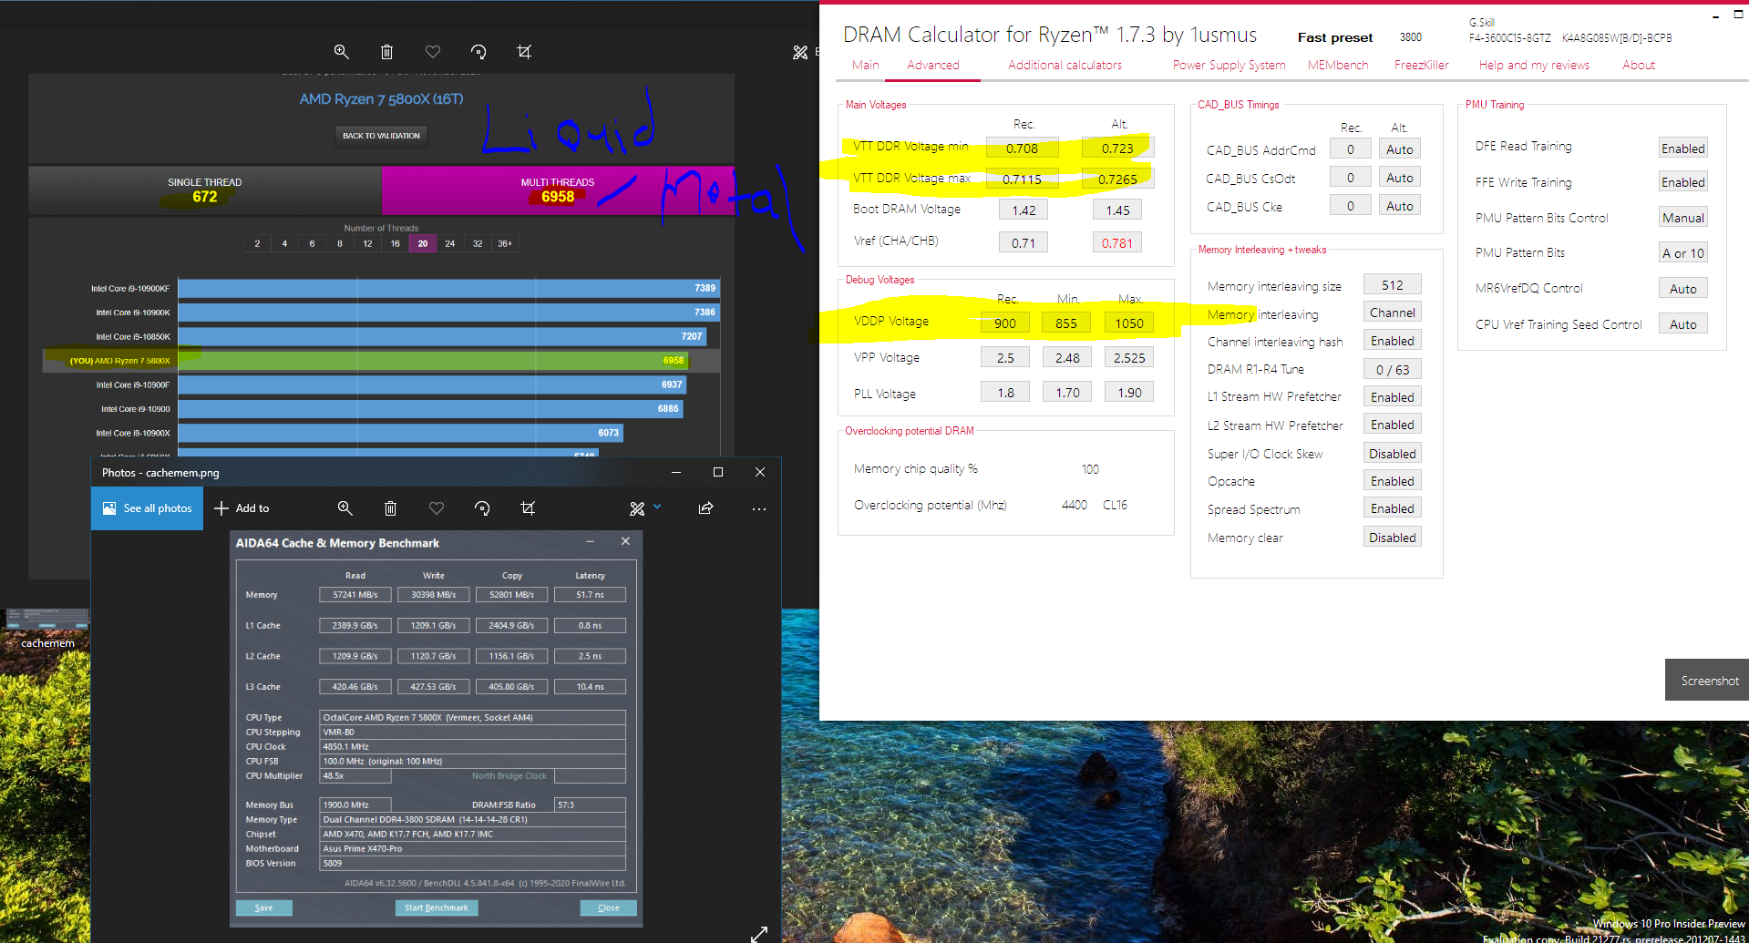This screenshot has width=1749, height=943.
Task: Open FreezKiller tab
Action: tap(1421, 65)
